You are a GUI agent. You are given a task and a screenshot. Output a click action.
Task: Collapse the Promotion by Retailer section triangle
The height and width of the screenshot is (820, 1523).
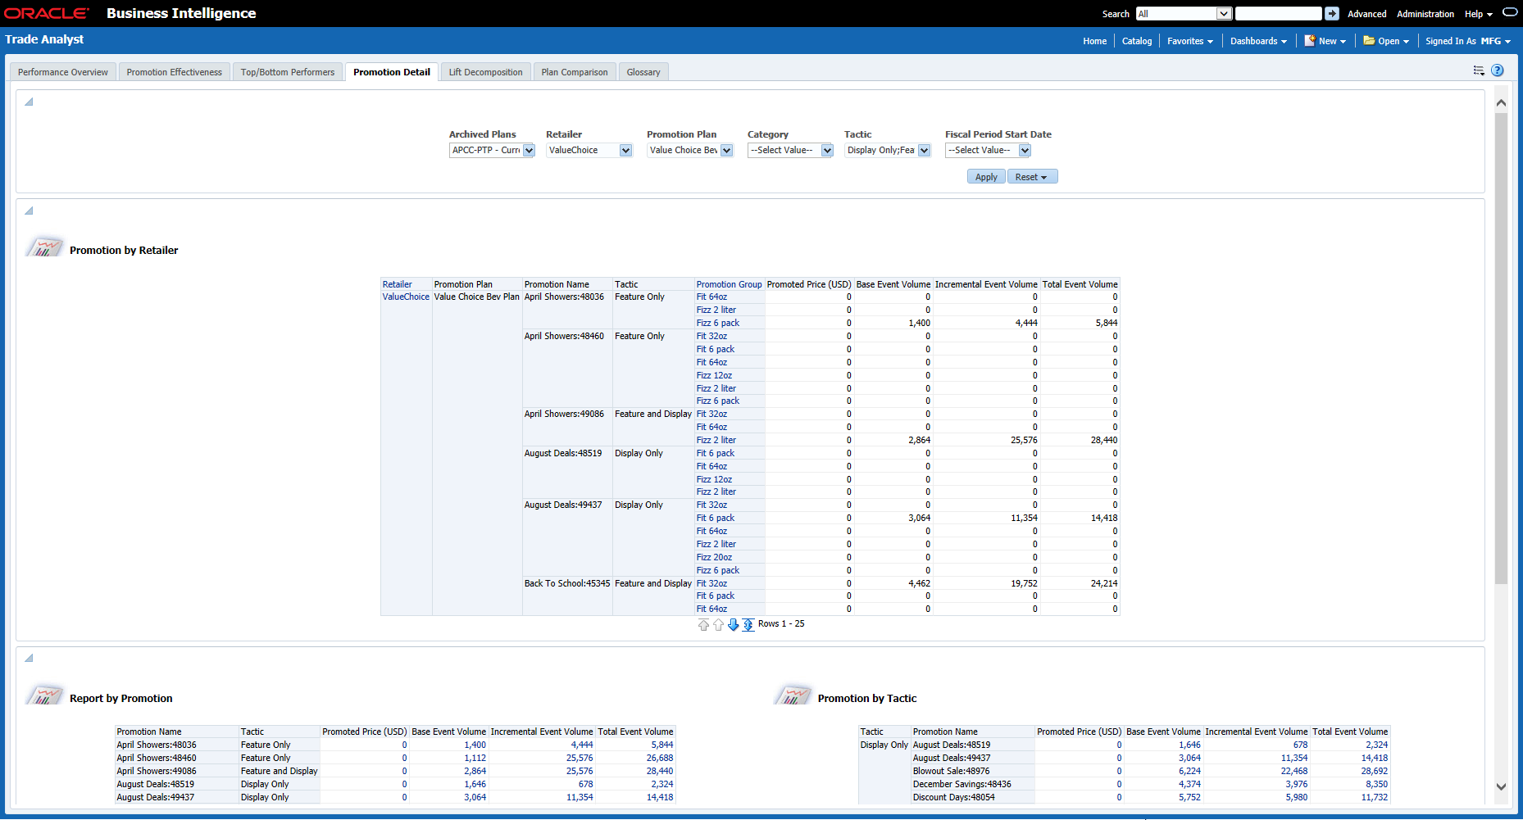27,210
